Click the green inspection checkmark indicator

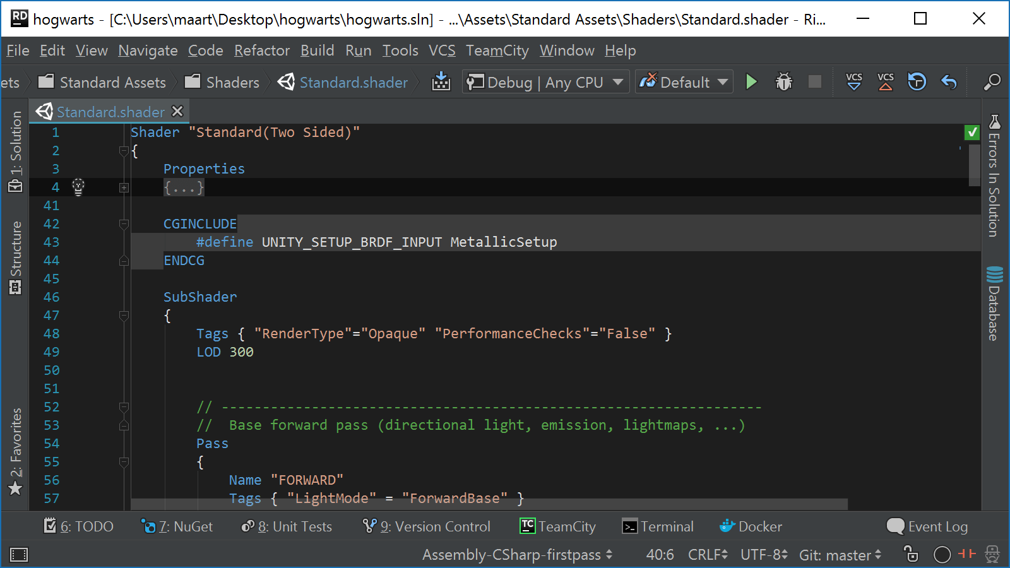(x=972, y=133)
